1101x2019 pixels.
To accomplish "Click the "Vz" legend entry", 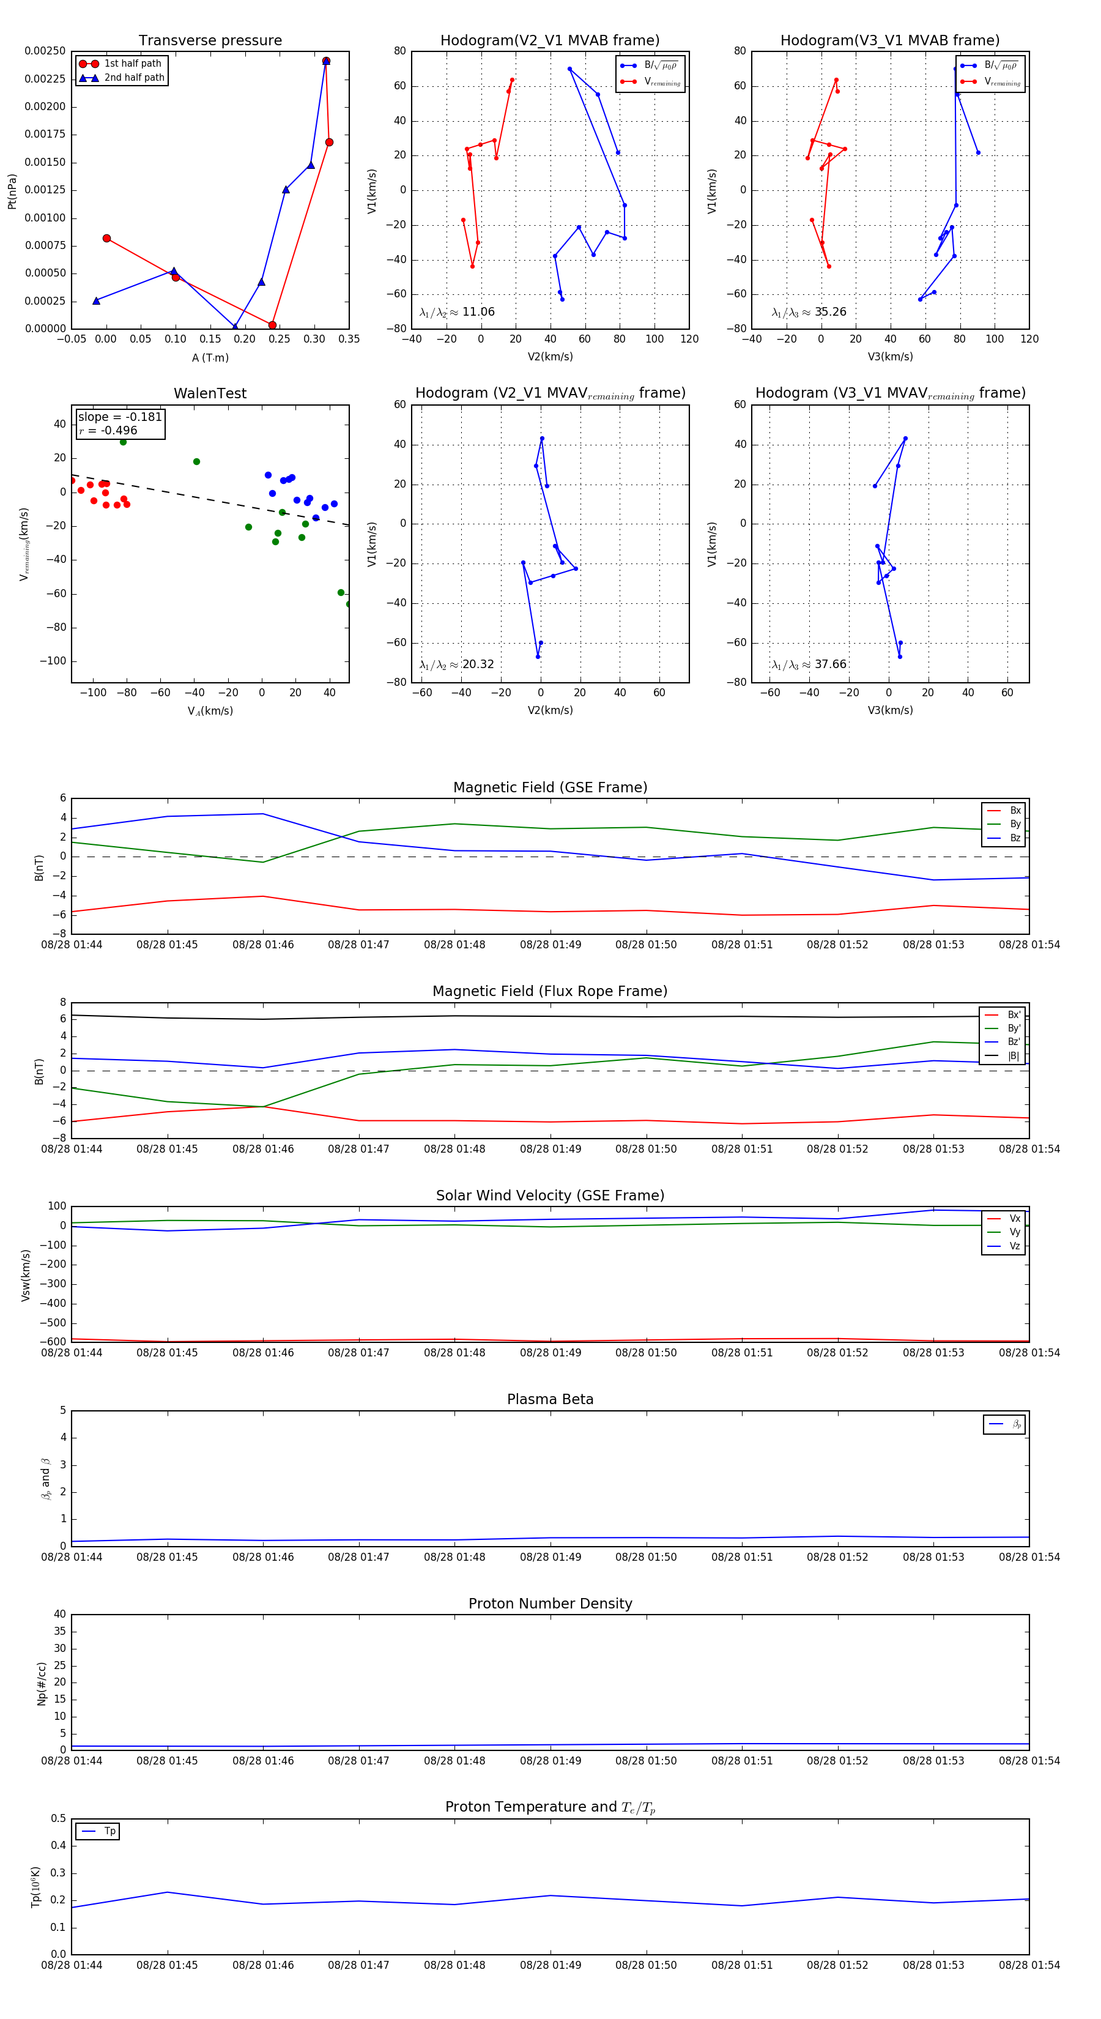I will click(1004, 1246).
